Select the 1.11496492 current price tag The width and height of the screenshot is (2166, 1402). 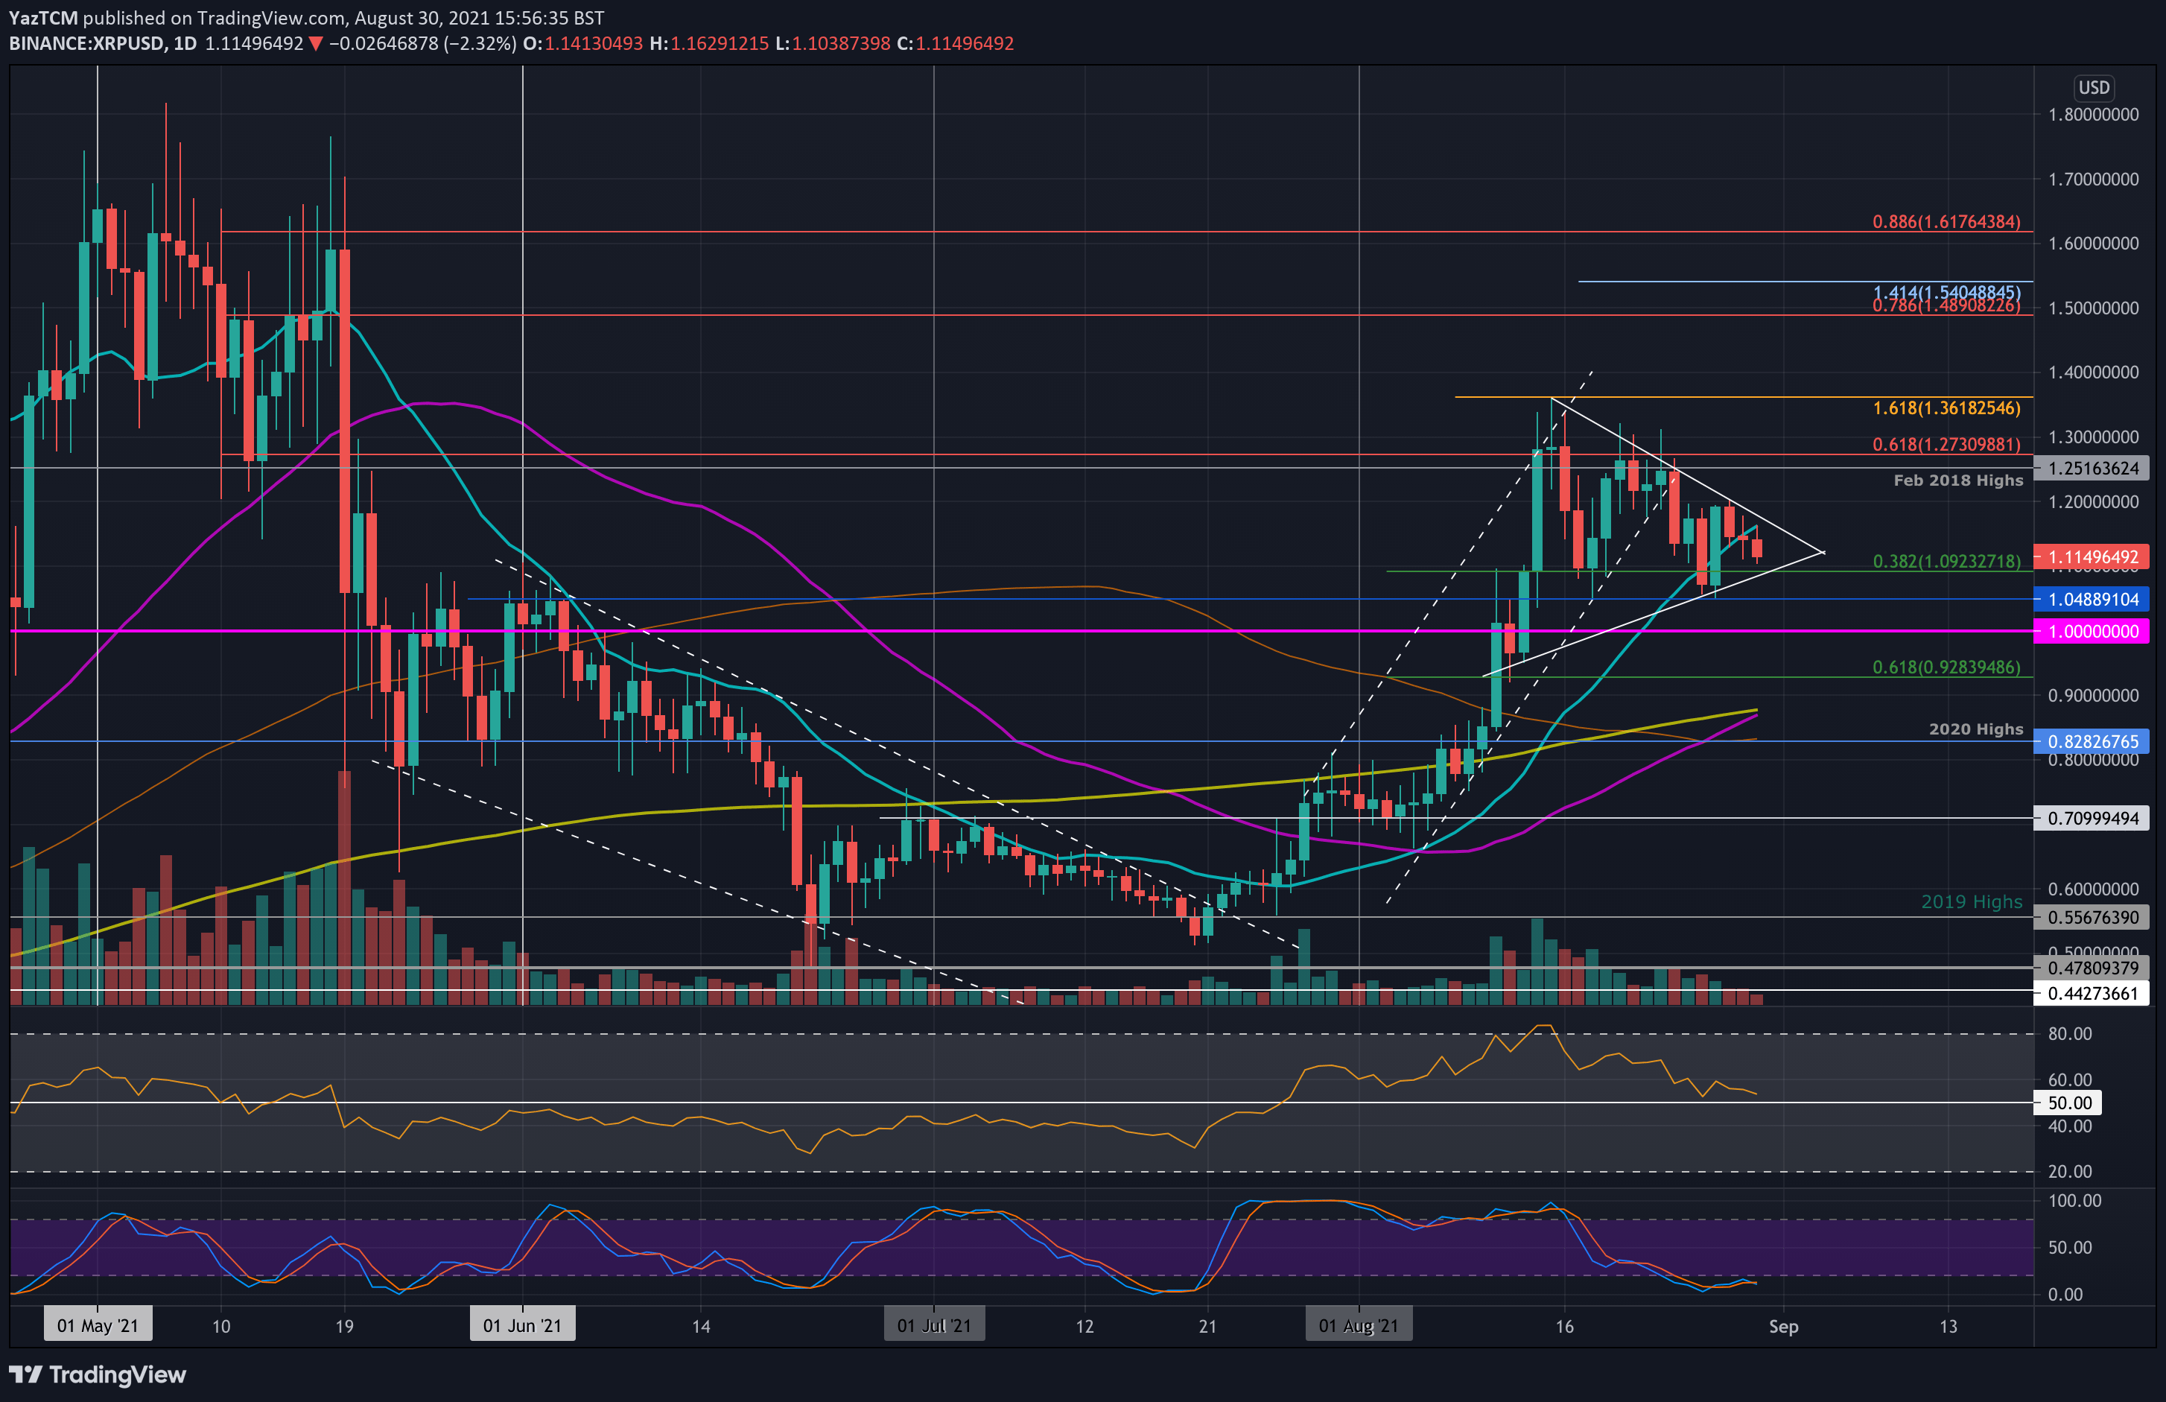click(2092, 557)
